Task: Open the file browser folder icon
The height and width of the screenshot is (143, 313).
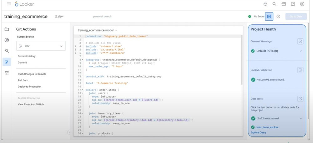Action: point(7,29)
